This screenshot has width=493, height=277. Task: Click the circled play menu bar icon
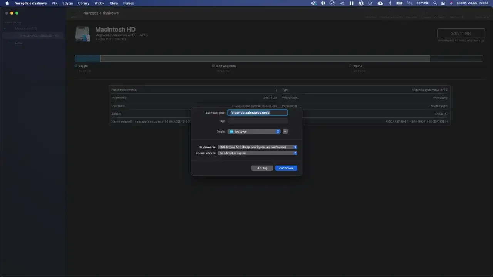pyautogui.click(x=370, y=3)
